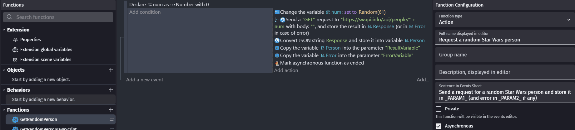Click the swap arrows icon beside GetRandomPerson
This screenshot has width=575, height=130.
tap(112, 119)
